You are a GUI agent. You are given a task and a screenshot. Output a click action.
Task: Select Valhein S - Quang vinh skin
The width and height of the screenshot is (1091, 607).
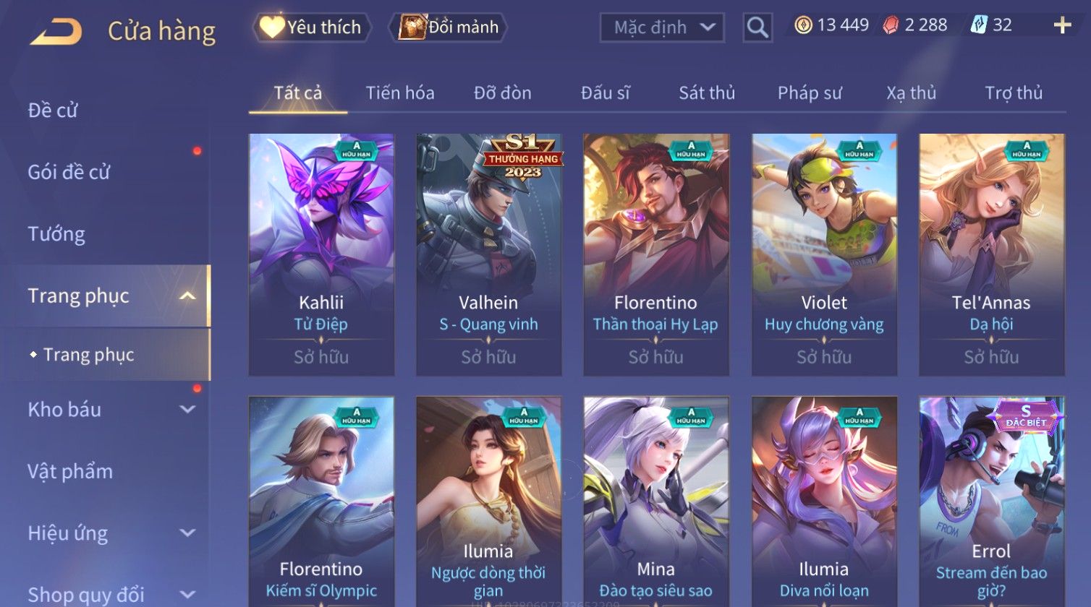489,254
